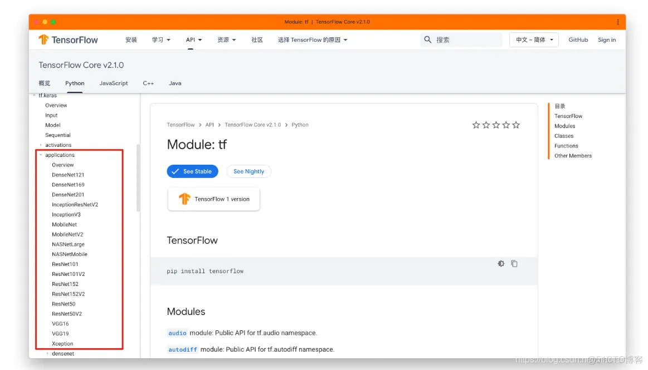Select MobileNetV2 in the sidebar
This screenshot has width=648, height=370.
click(67, 234)
